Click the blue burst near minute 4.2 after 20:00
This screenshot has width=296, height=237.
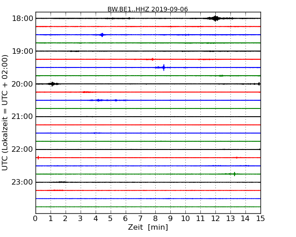click(x=98, y=100)
